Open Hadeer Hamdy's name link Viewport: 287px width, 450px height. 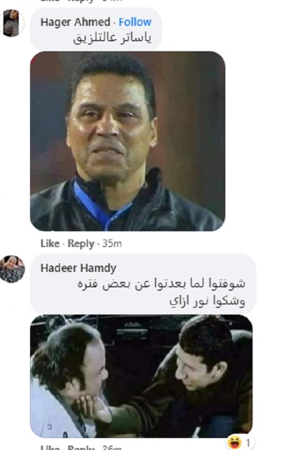[x=78, y=268]
